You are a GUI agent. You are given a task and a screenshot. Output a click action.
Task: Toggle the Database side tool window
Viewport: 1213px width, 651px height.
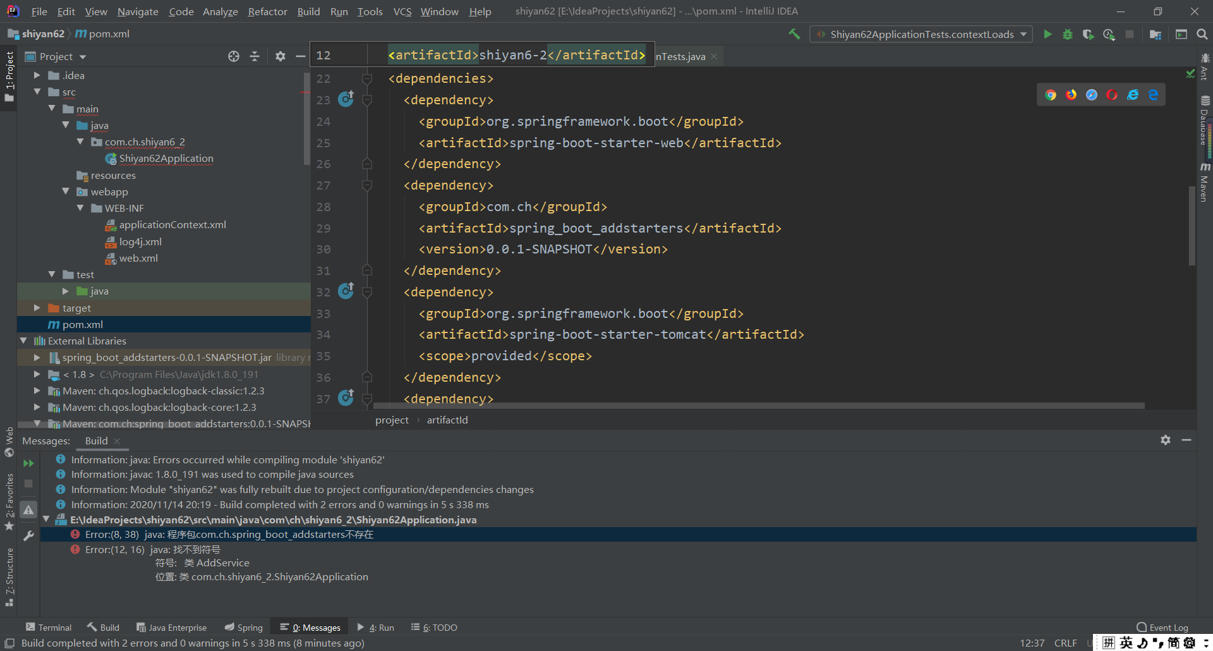(x=1205, y=121)
